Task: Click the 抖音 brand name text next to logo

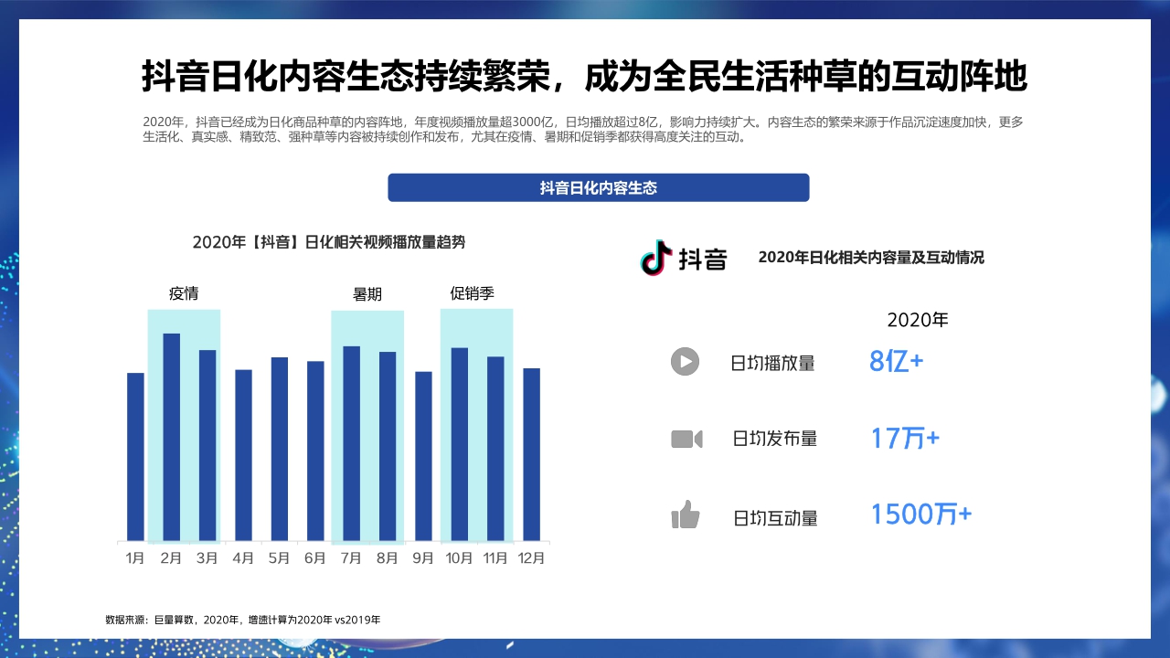Action: [x=704, y=260]
